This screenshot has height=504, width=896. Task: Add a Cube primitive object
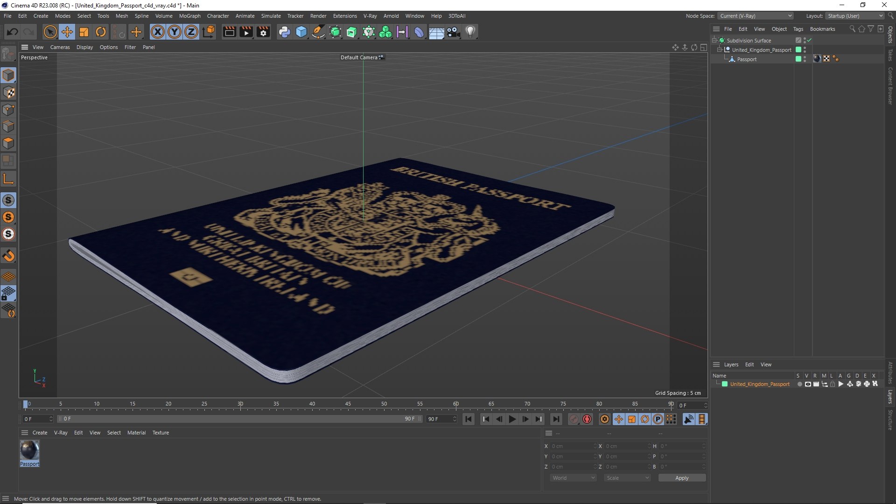(301, 32)
